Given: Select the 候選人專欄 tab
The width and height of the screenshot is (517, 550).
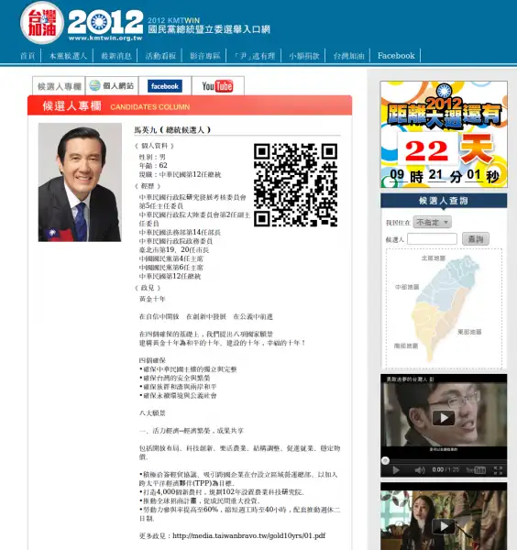Looking at the screenshot, I should pos(59,86).
